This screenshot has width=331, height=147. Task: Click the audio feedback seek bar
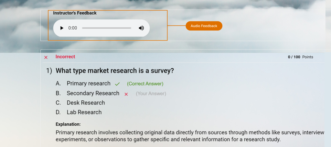(x=106, y=28)
